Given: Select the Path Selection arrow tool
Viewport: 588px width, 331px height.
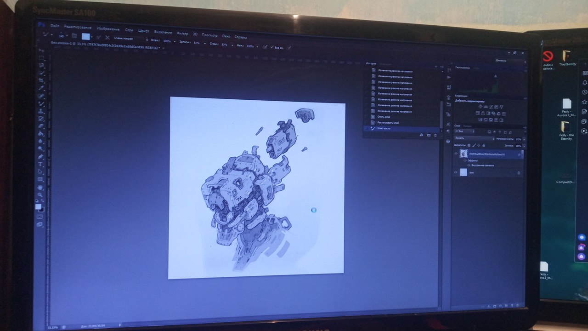Looking at the screenshot, I should coord(40,171).
